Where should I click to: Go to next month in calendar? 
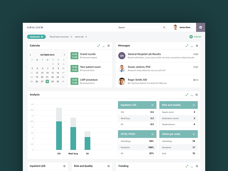(64, 55)
